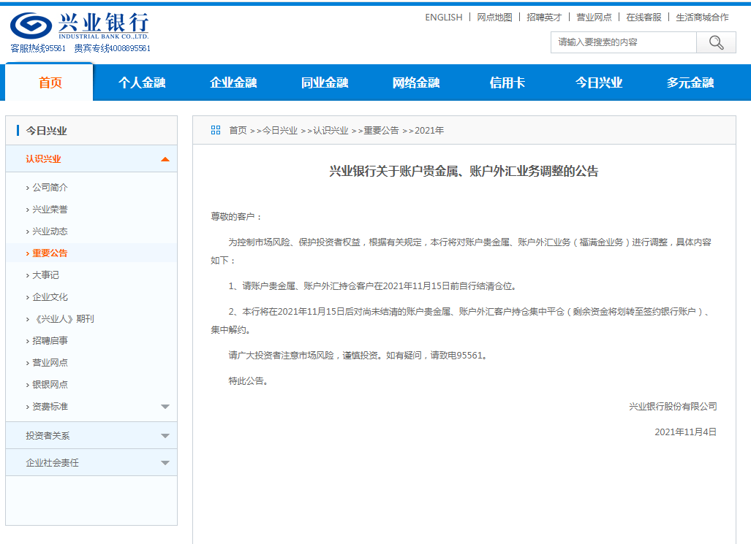Click the 投资者关系 sidebar heading

[48, 436]
